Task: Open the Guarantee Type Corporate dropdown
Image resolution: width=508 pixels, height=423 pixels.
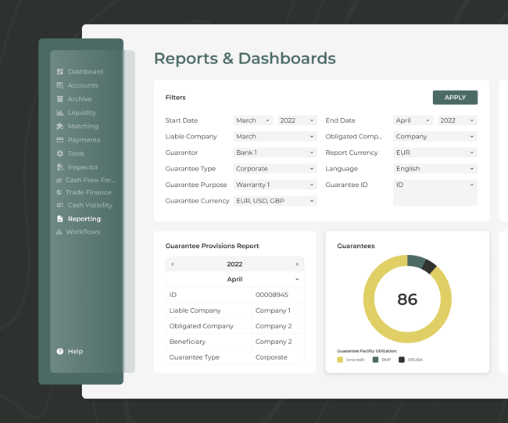Action: (x=275, y=169)
